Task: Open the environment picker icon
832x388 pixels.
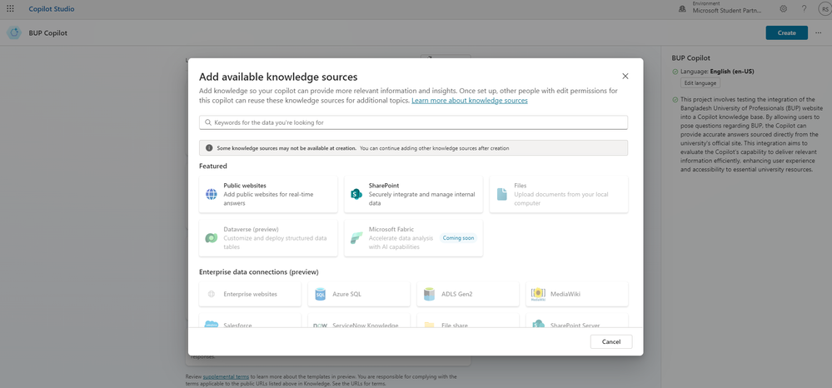Action: pos(682,9)
